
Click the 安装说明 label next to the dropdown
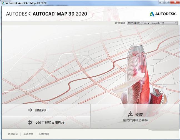(x=120, y=23)
